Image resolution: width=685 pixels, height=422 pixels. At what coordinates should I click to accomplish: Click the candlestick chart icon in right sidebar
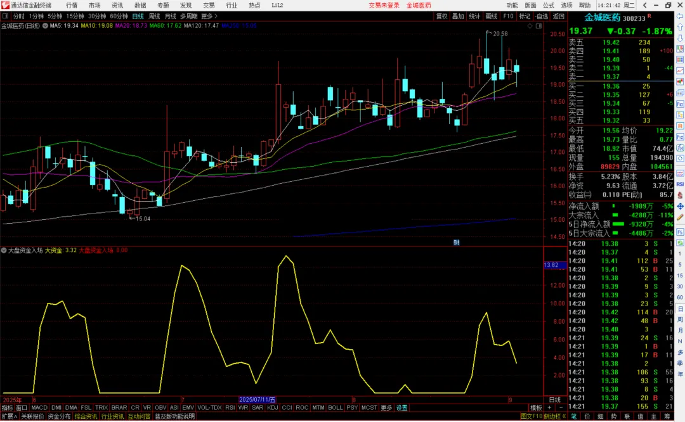click(x=680, y=82)
